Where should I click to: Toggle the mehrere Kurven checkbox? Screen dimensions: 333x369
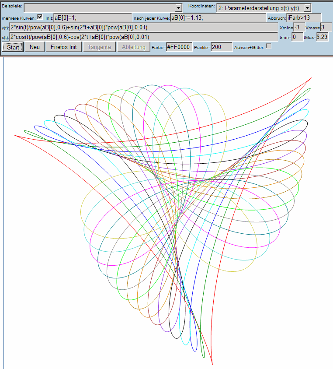tap(40, 17)
